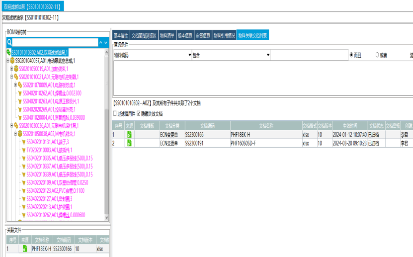Screen dimensions: 413x257
Task: Expand the SS0201050019 加热线束 tree node
Action: [11, 69]
